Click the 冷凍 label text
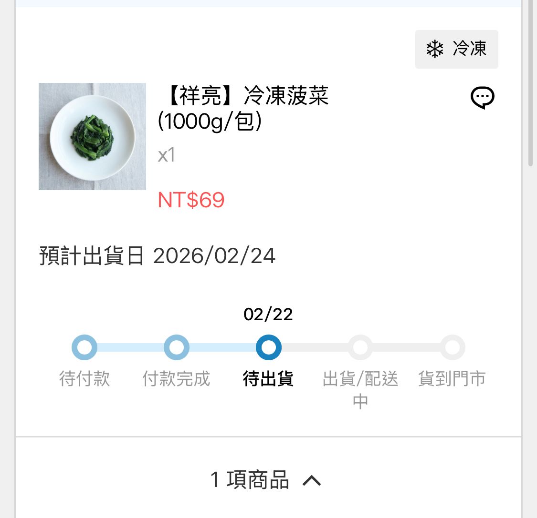The image size is (537, 518). click(x=470, y=49)
